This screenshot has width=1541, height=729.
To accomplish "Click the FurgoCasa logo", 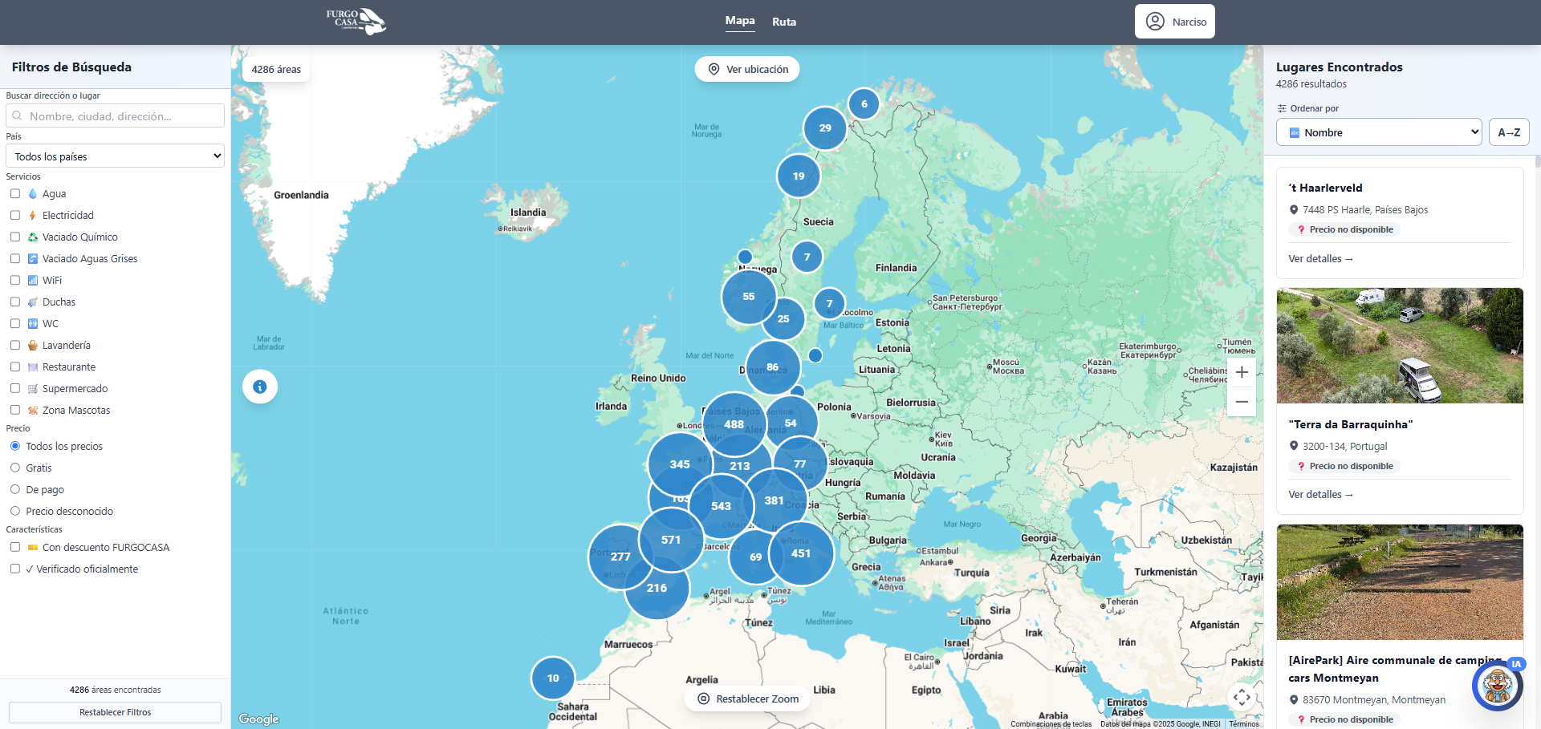I will [356, 22].
